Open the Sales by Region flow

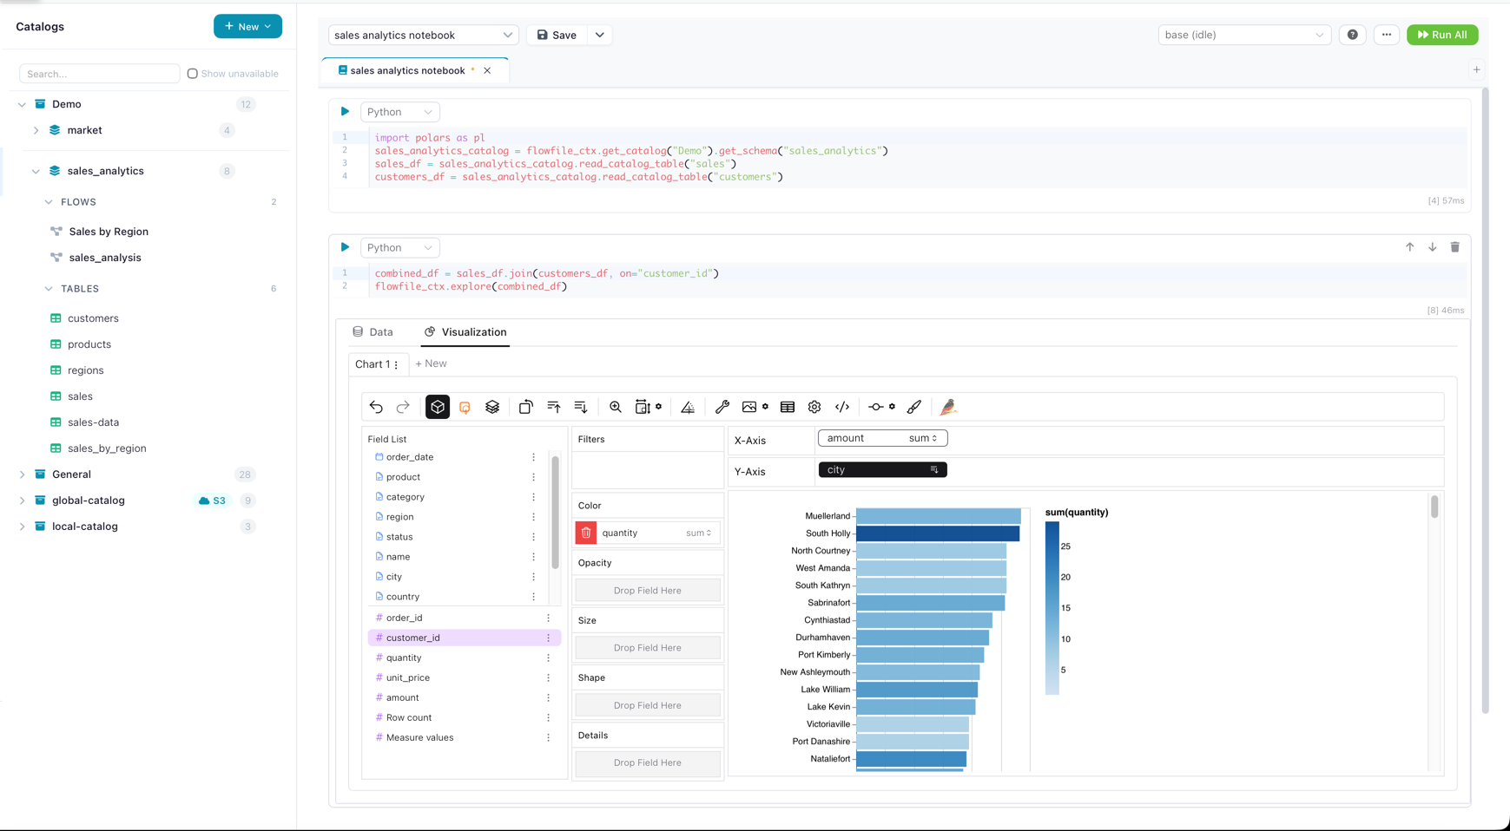[109, 232]
